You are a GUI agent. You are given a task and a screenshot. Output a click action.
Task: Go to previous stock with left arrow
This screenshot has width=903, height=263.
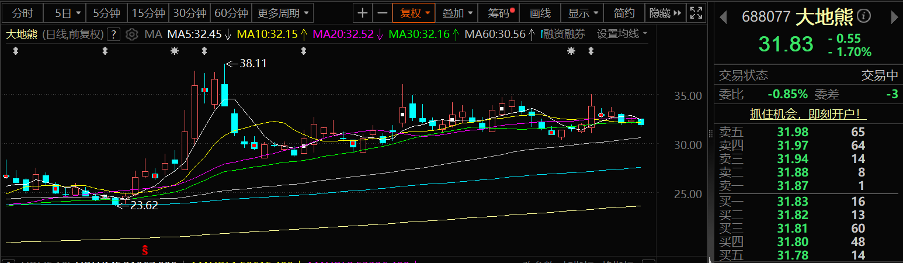tap(723, 18)
